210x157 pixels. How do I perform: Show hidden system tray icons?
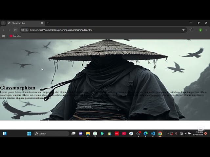pyautogui.click(x=168, y=133)
